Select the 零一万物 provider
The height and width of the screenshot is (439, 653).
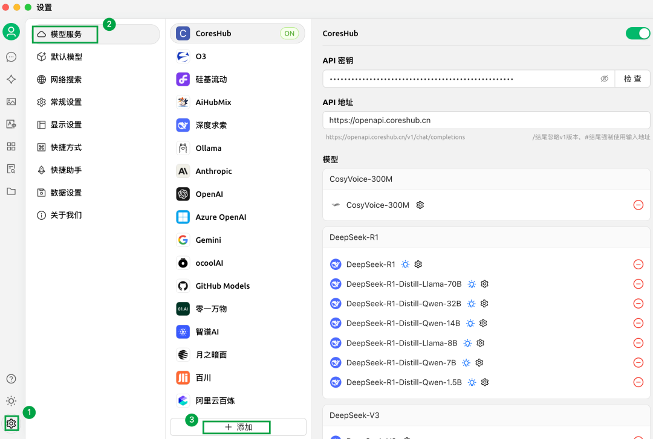click(x=238, y=309)
